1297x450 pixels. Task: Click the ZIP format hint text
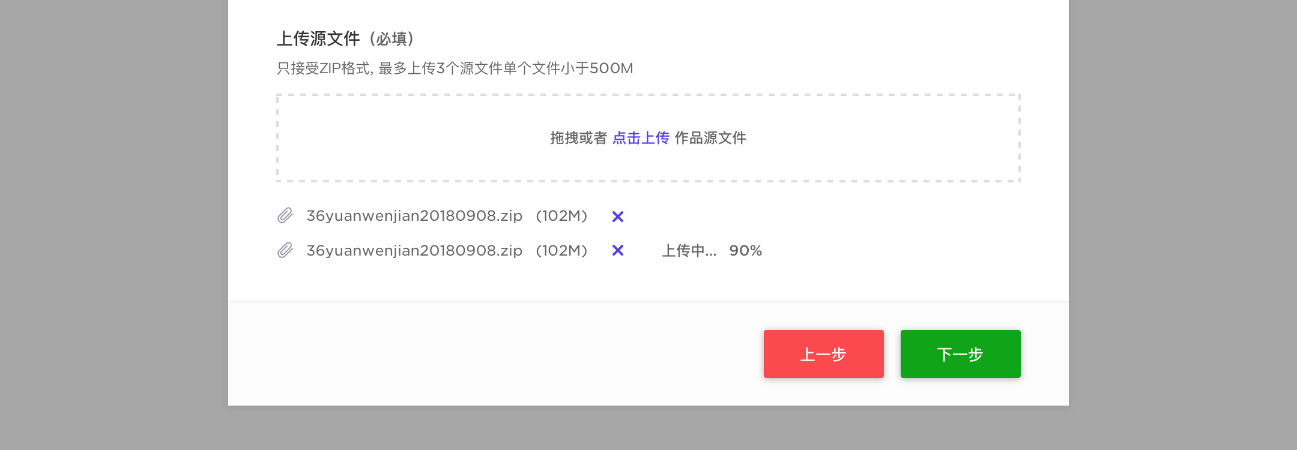455,68
